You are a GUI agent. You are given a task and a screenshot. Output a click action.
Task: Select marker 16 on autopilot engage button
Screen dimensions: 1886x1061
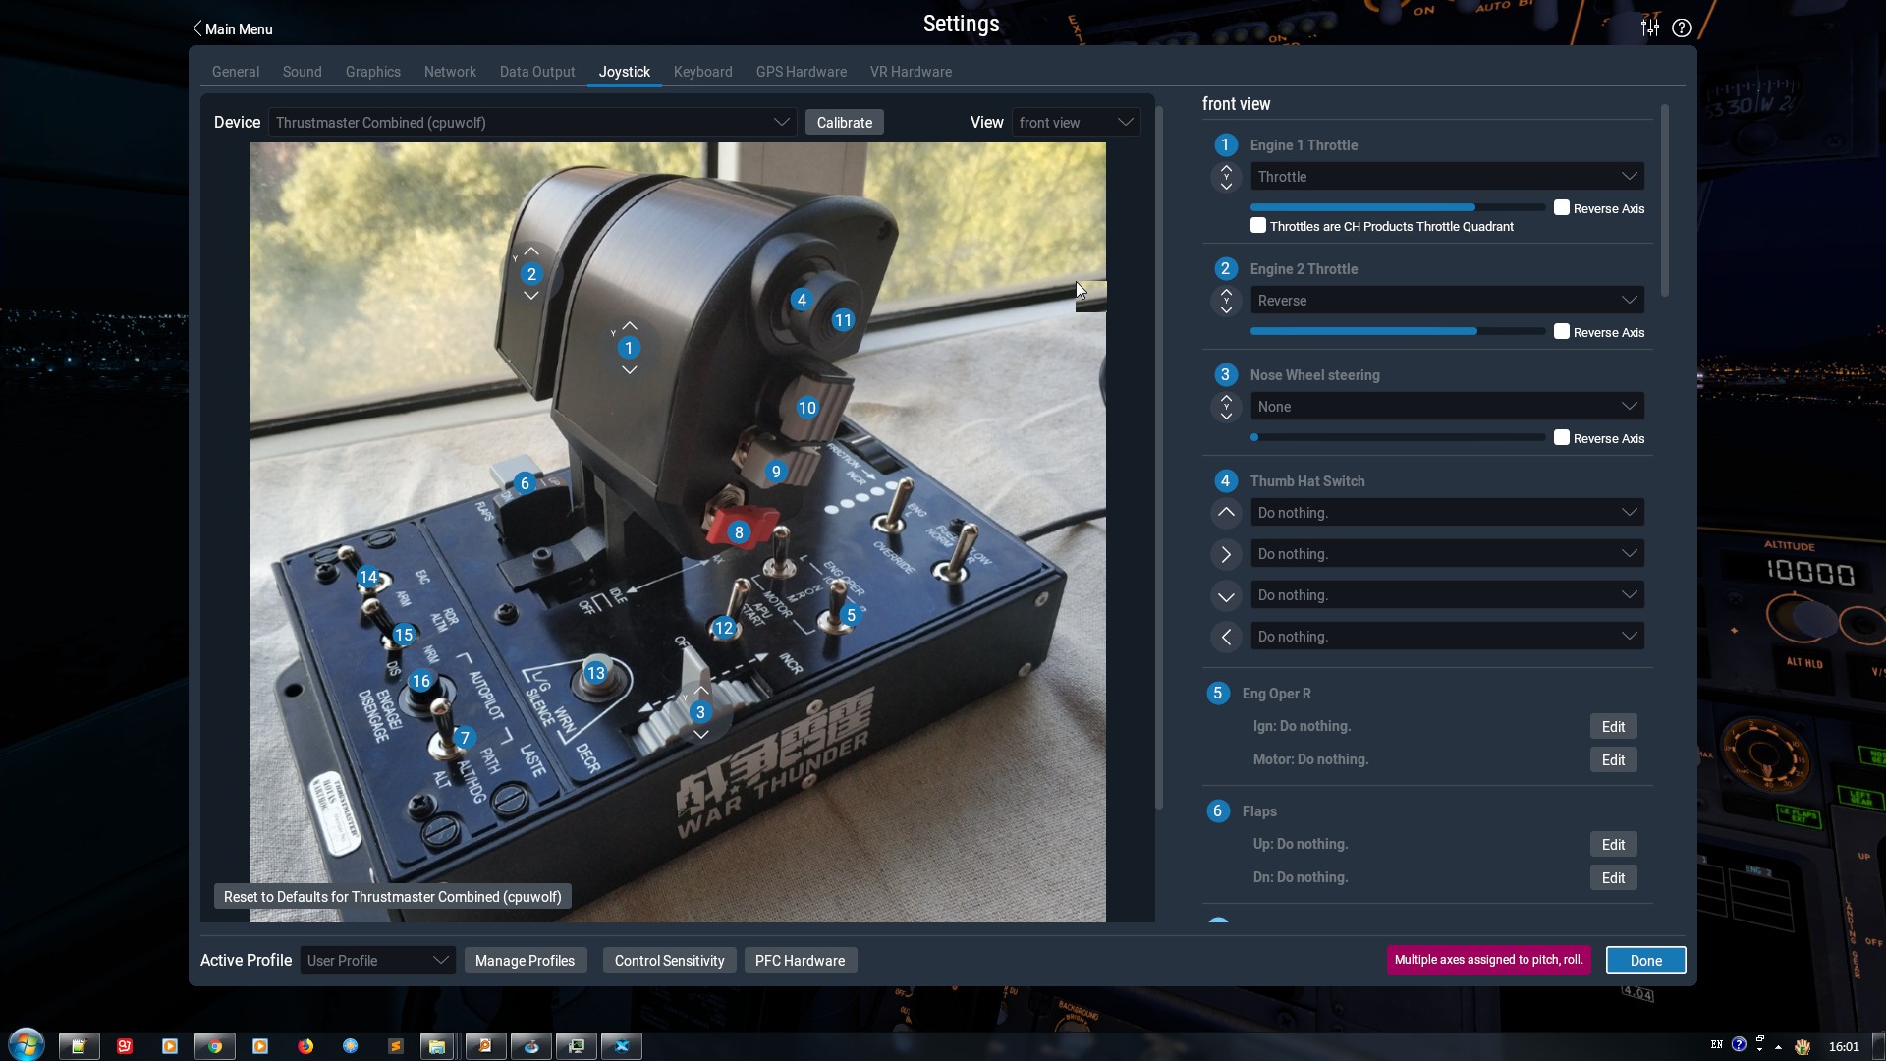pyautogui.click(x=421, y=681)
